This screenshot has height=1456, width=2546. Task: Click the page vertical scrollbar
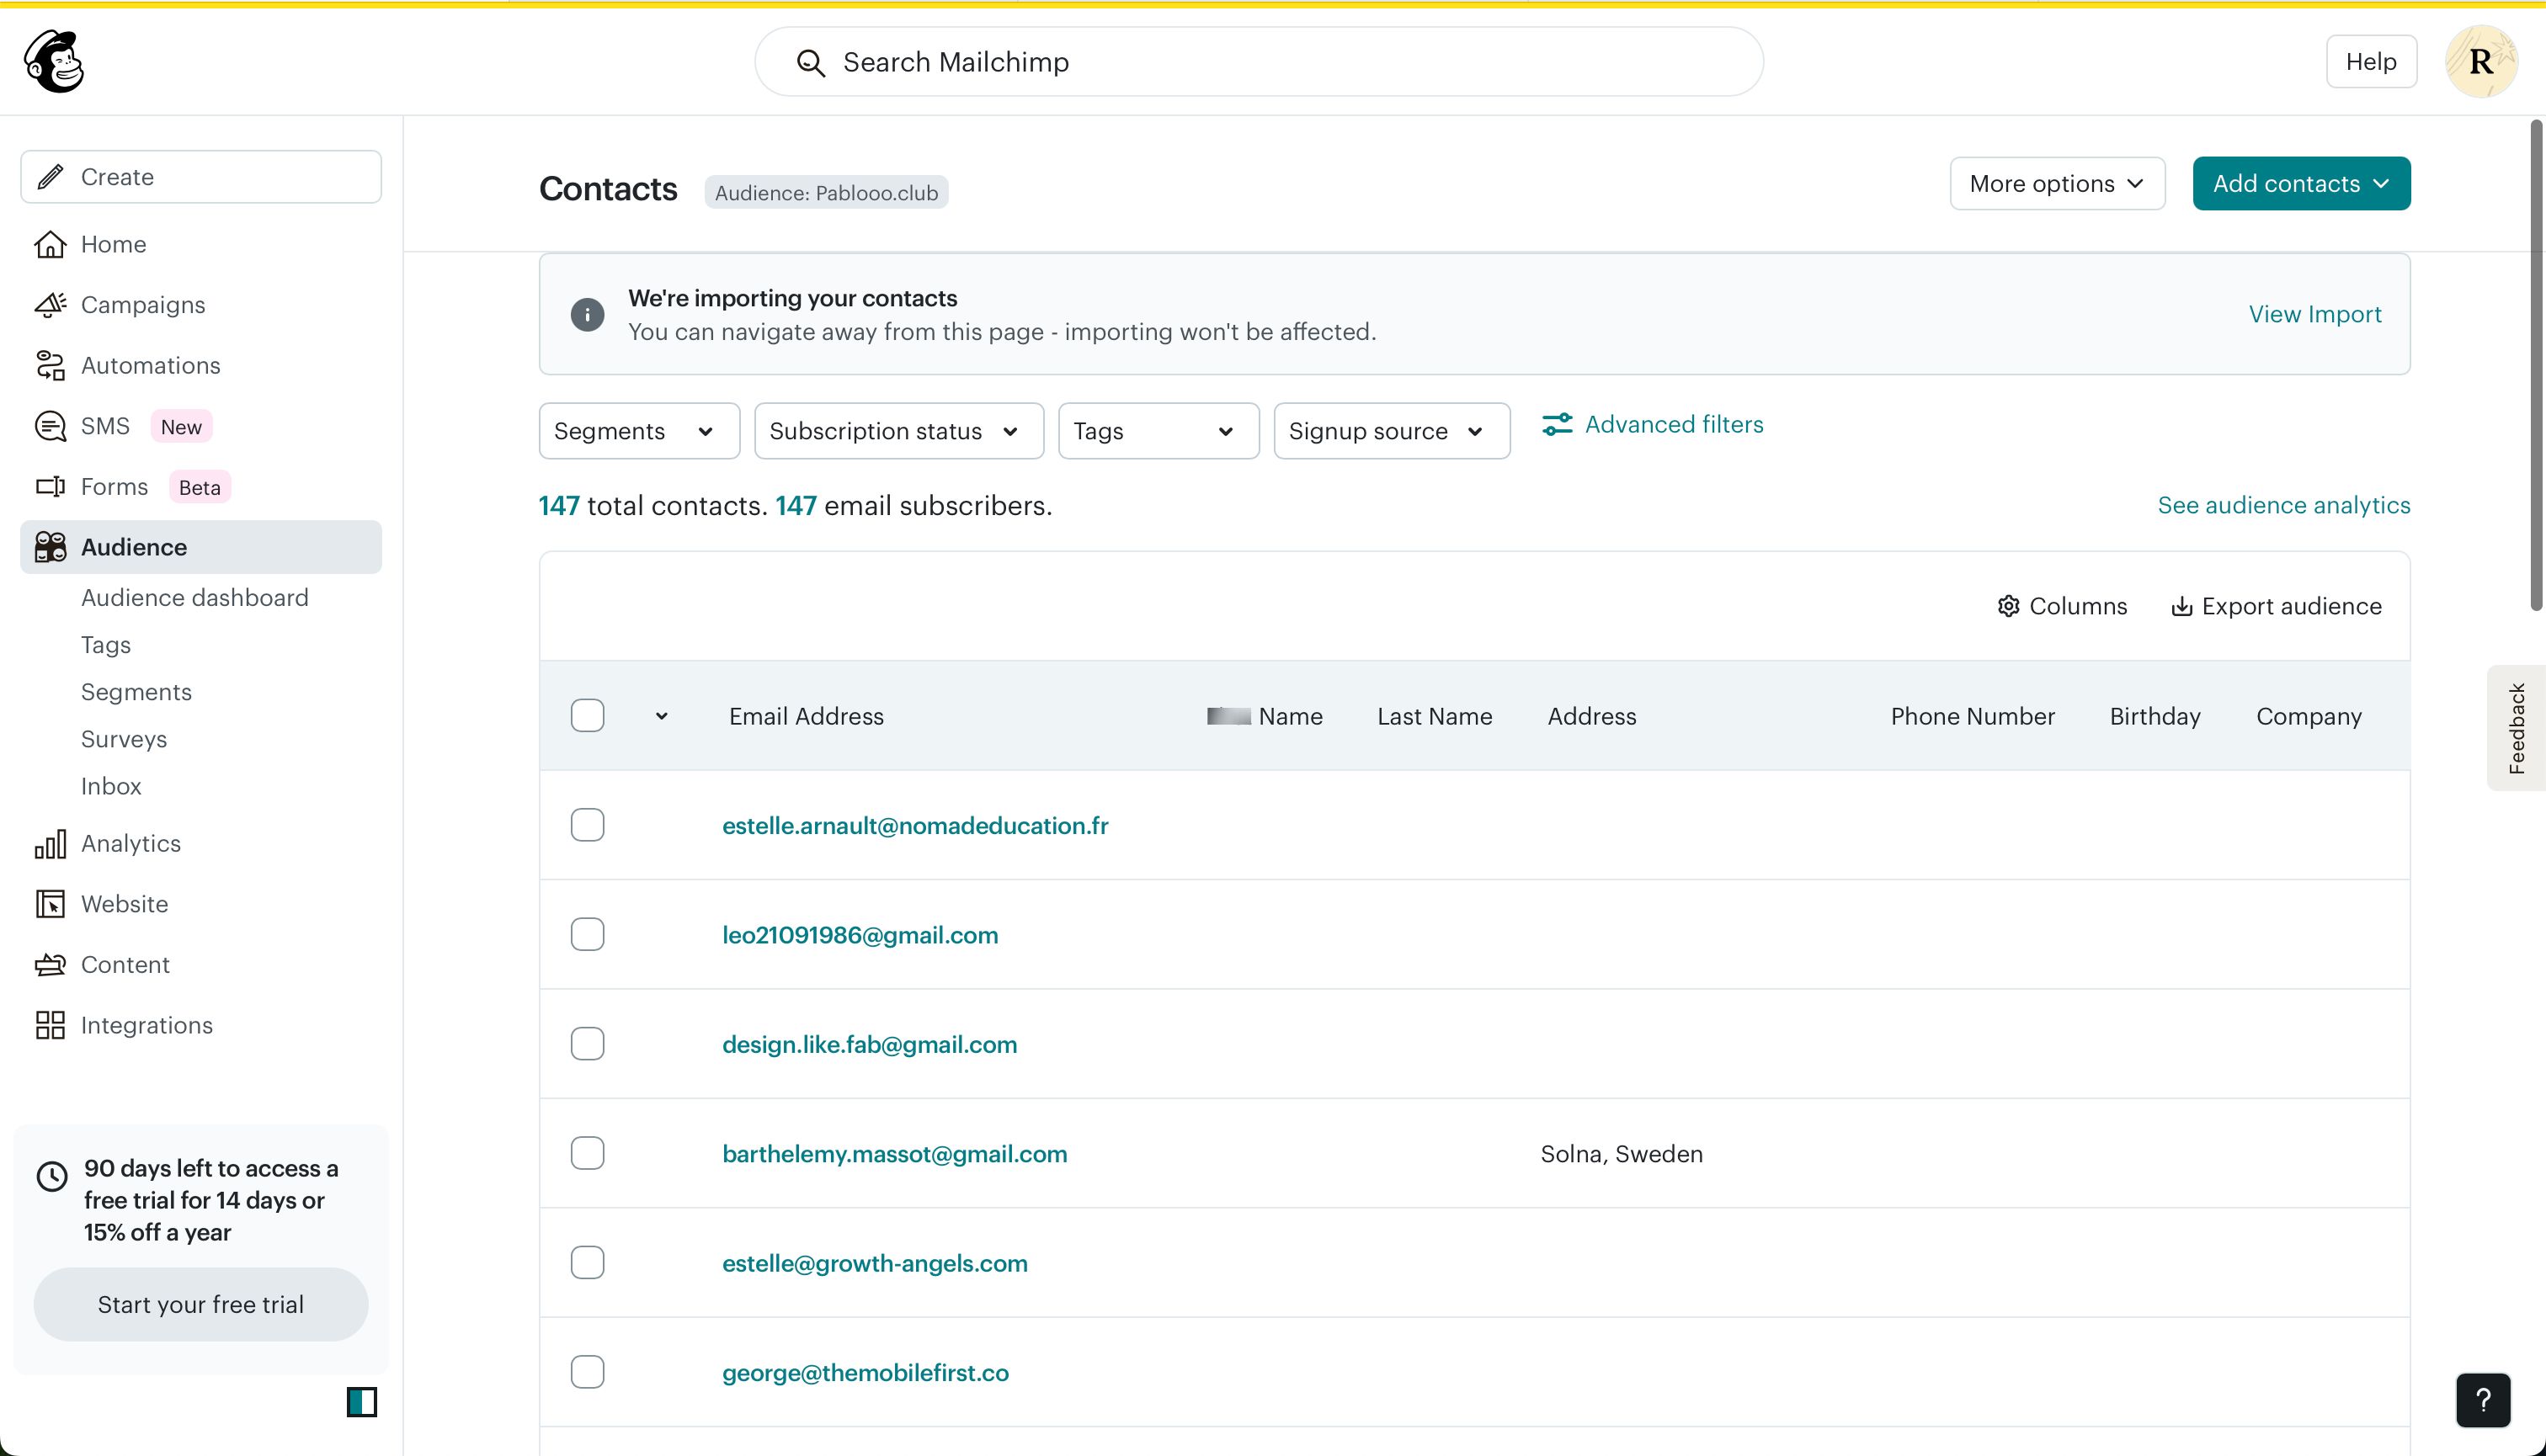click(2536, 365)
